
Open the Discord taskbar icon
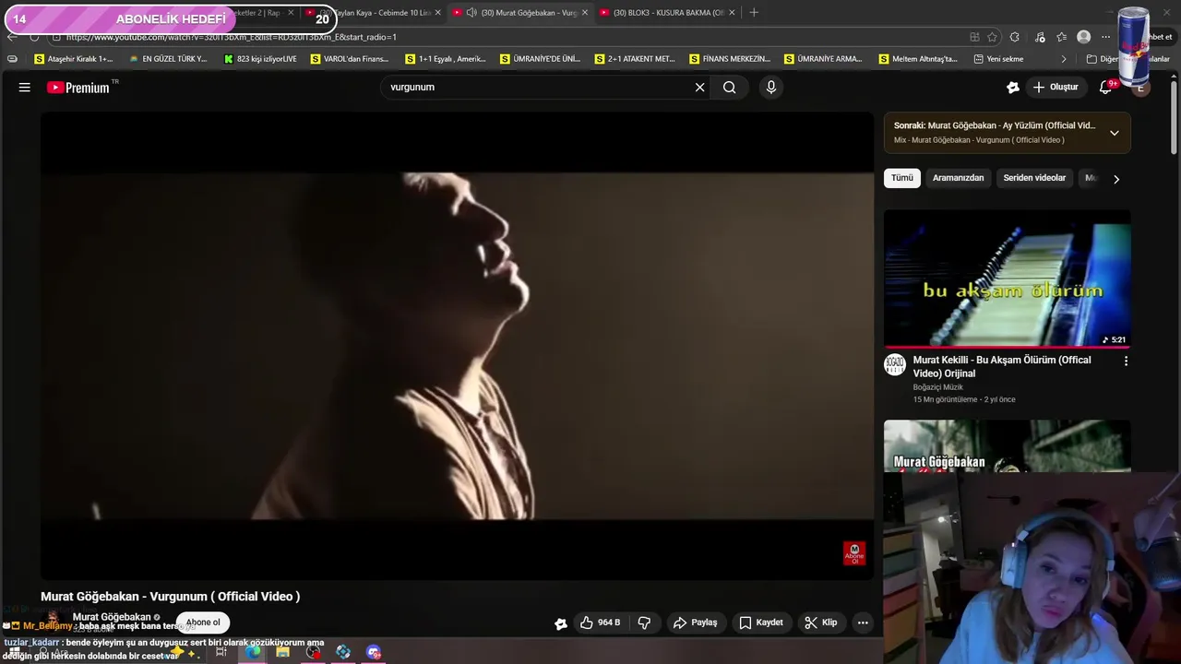[374, 652]
